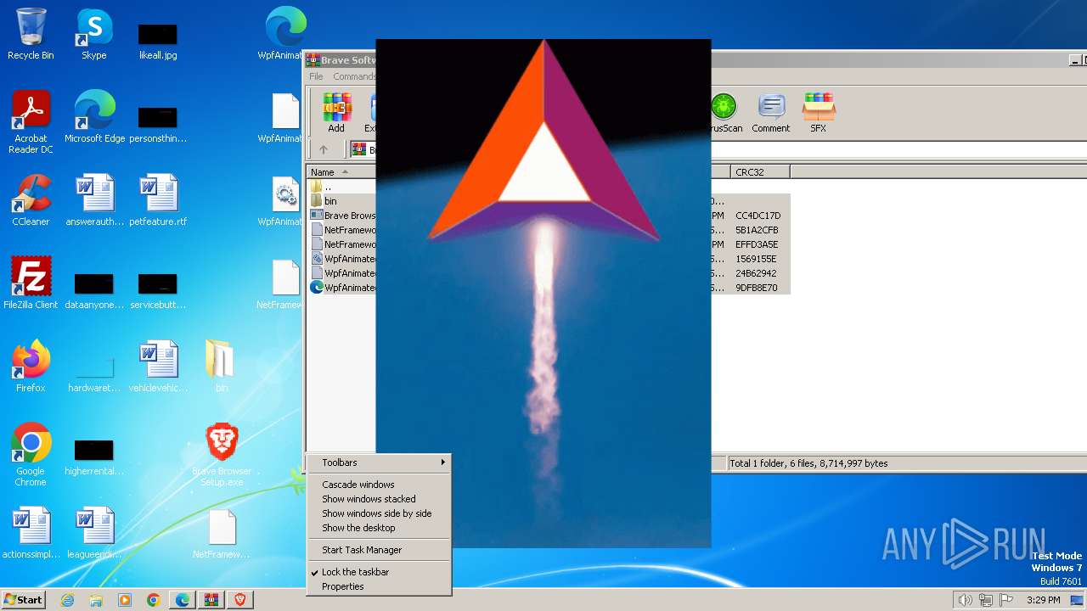The height and width of the screenshot is (611, 1087).
Task: Choose Show windows stacked
Action: (379, 499)
